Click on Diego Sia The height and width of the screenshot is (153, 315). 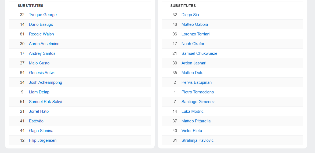190,15
